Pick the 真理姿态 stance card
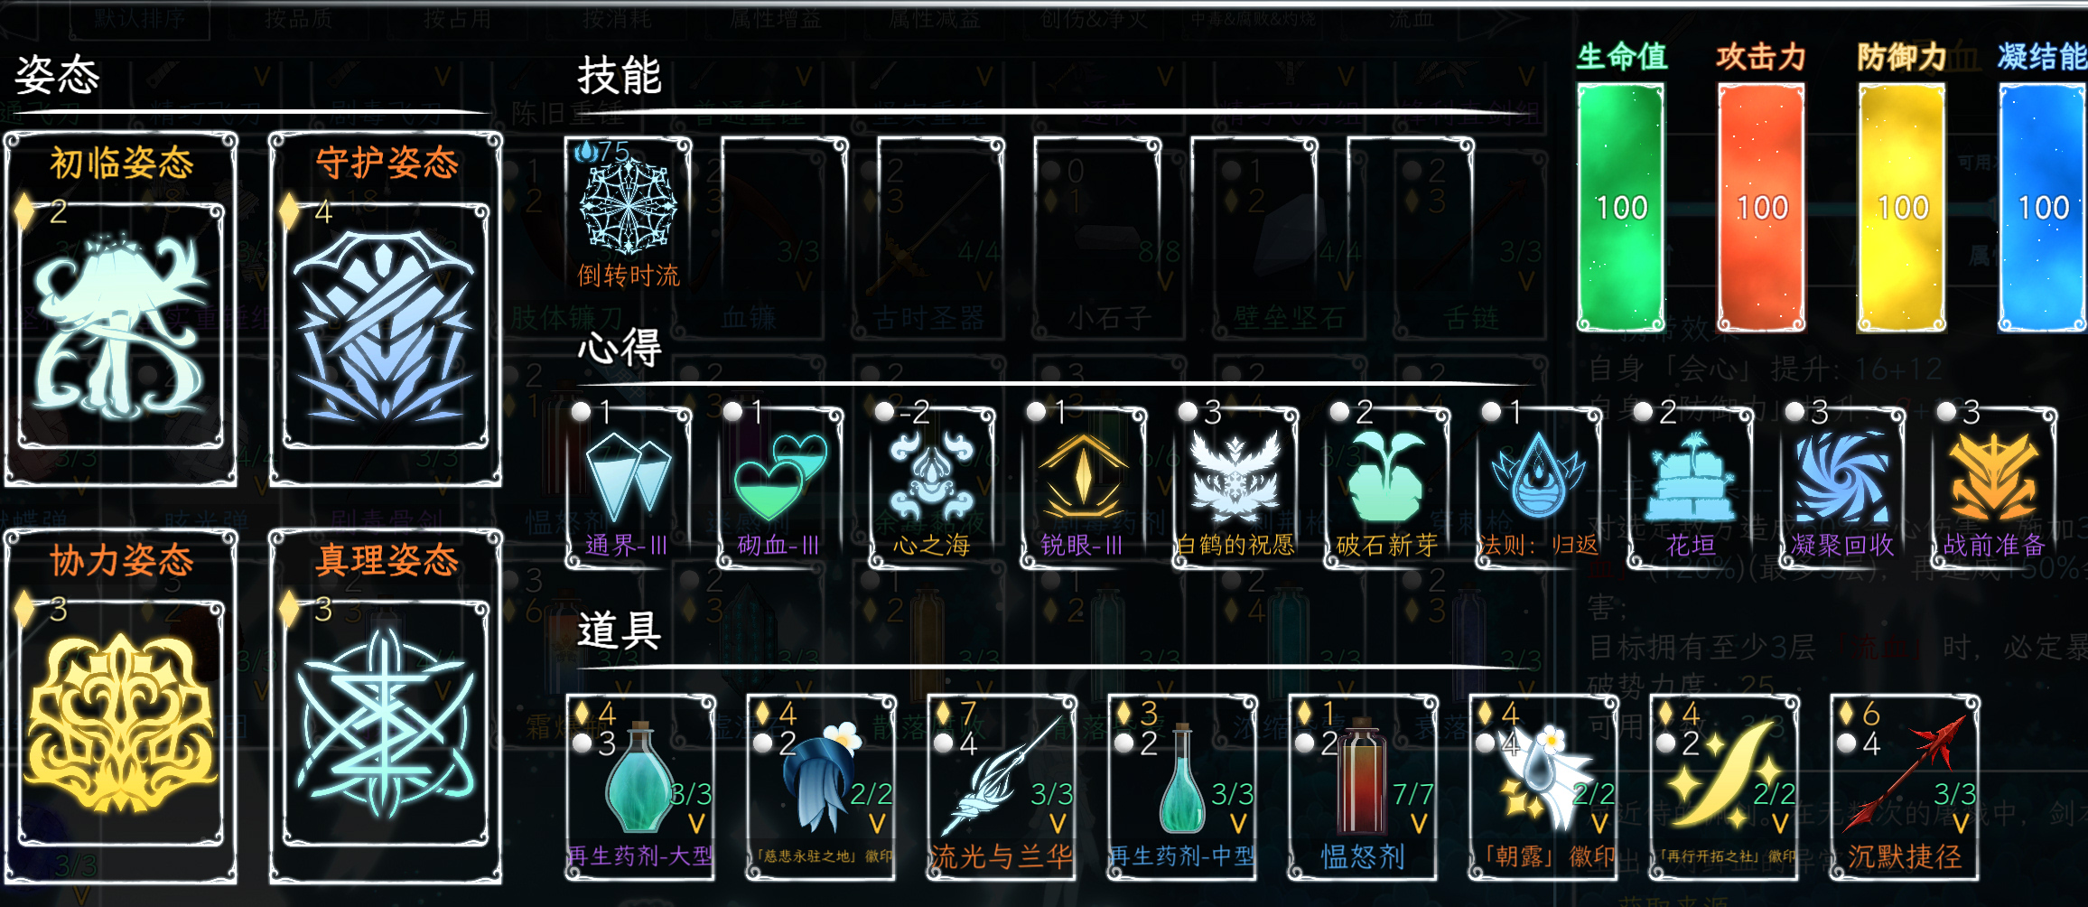 pos(386,706)
